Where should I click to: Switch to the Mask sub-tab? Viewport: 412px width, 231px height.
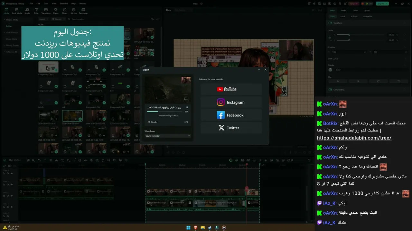(x=343, y=16)
